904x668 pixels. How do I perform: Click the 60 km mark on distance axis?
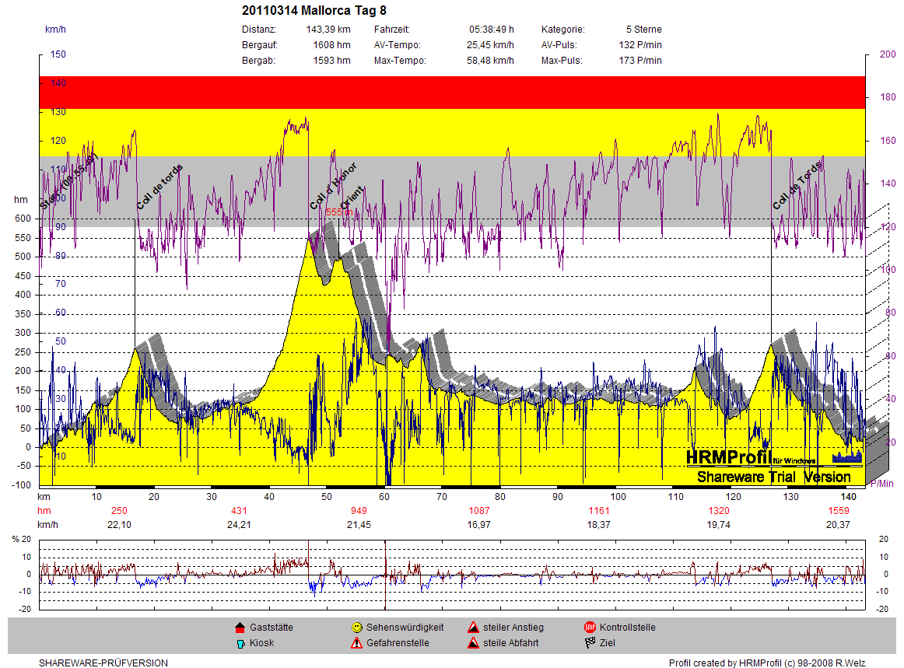pos(384,496)
